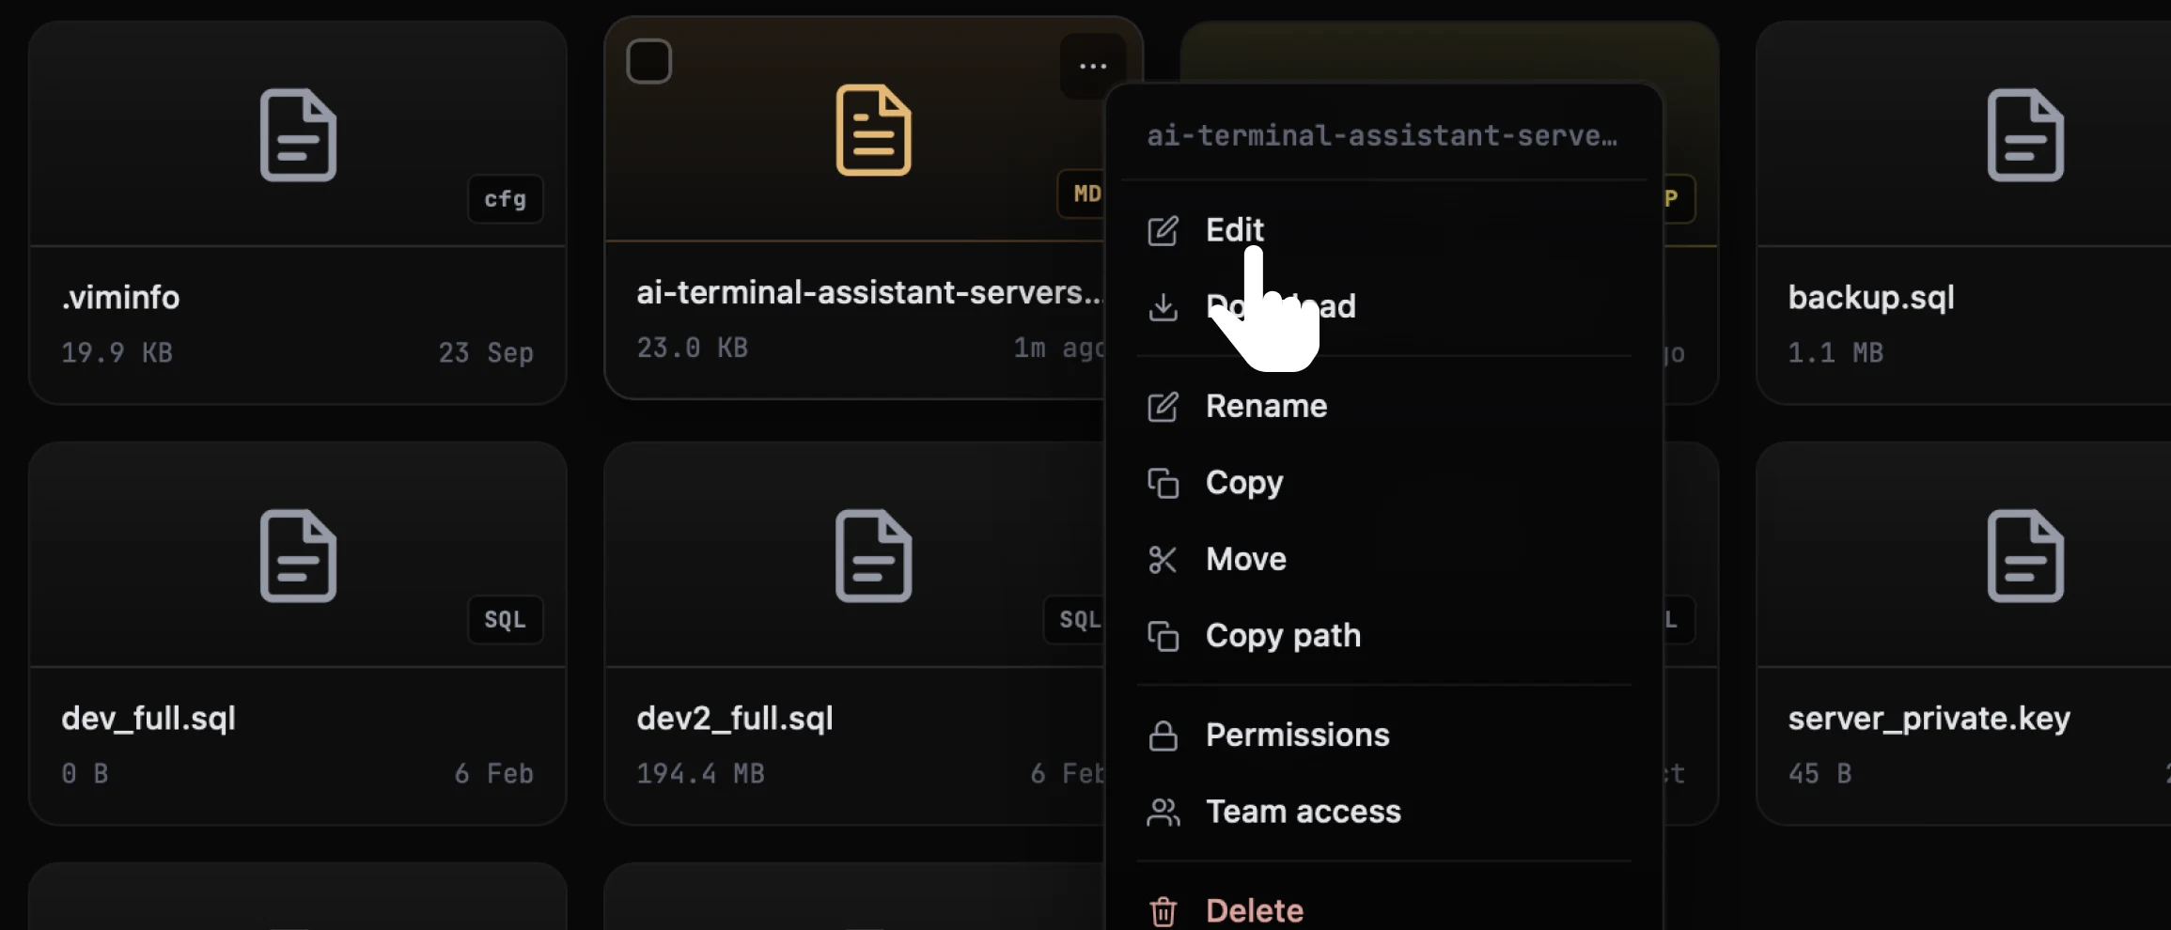The height and width of the screenshot is (930, 2171).
Task: Click the ai-terminal-assistant-servers file name
Action: 868,293
